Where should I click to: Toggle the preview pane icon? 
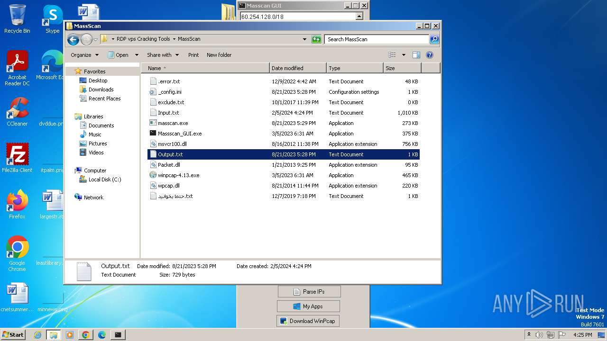(x=416, y=55)
